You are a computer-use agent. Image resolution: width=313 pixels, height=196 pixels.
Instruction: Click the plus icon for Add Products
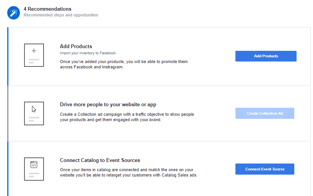coord(34,51)
